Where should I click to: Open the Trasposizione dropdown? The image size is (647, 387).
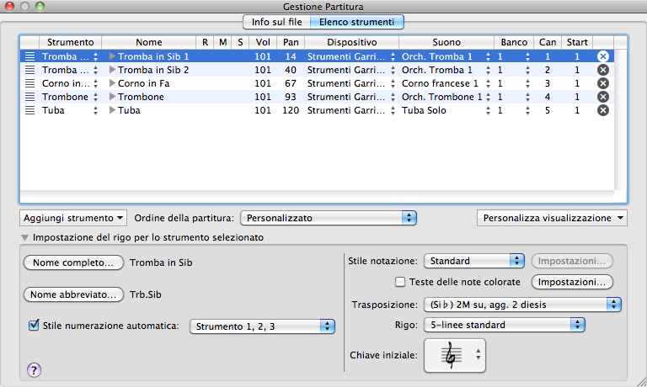522,304
